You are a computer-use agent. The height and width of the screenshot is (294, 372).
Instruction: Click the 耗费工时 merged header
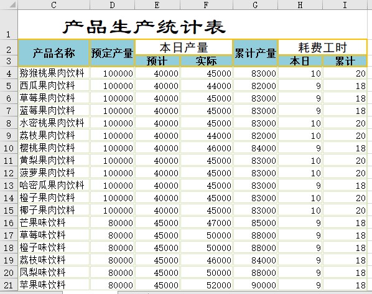(x=322, y=47)
